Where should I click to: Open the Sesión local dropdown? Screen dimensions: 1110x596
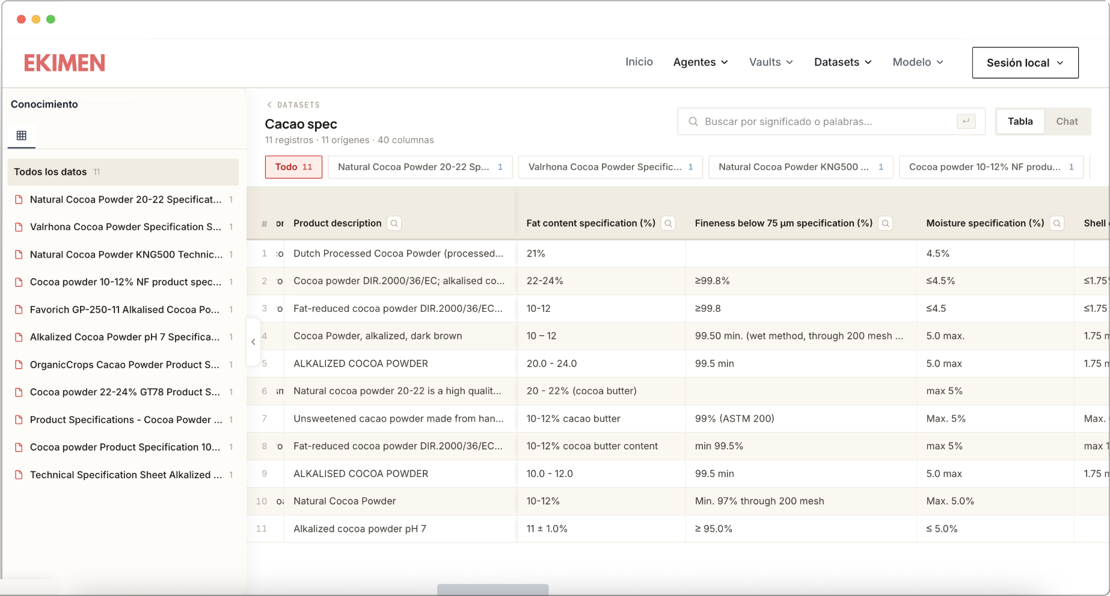1025,62
